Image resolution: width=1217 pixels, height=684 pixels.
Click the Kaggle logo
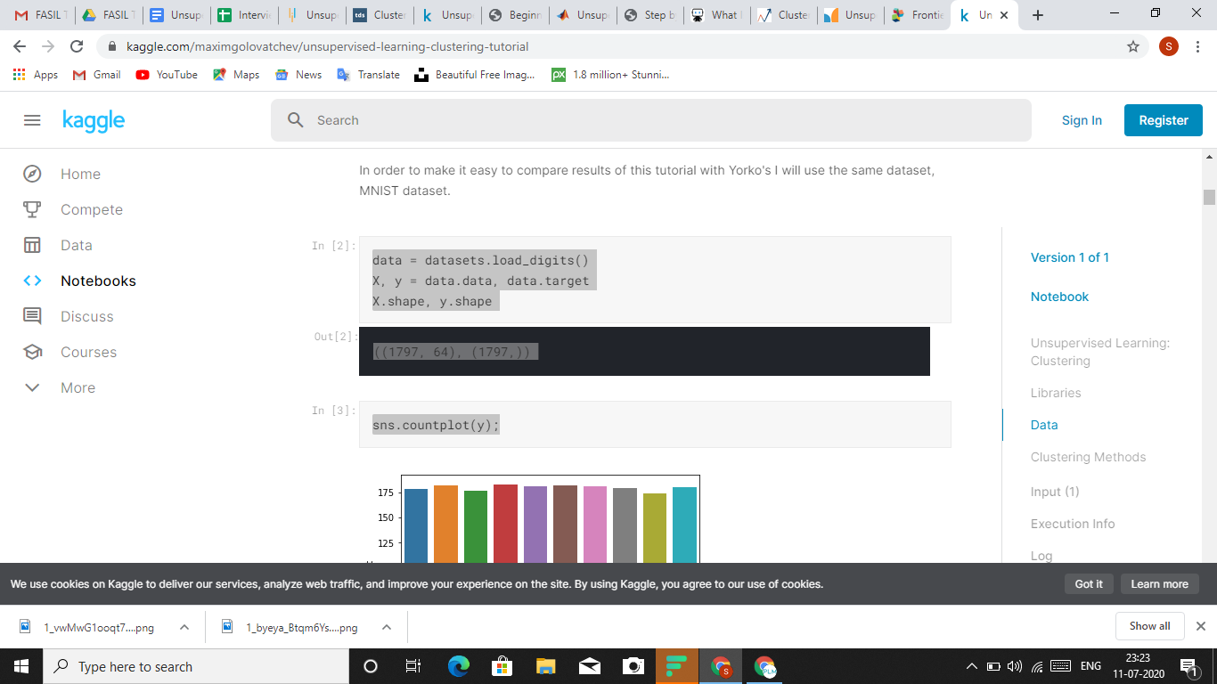pyautogui.click(x=94, y=120)
